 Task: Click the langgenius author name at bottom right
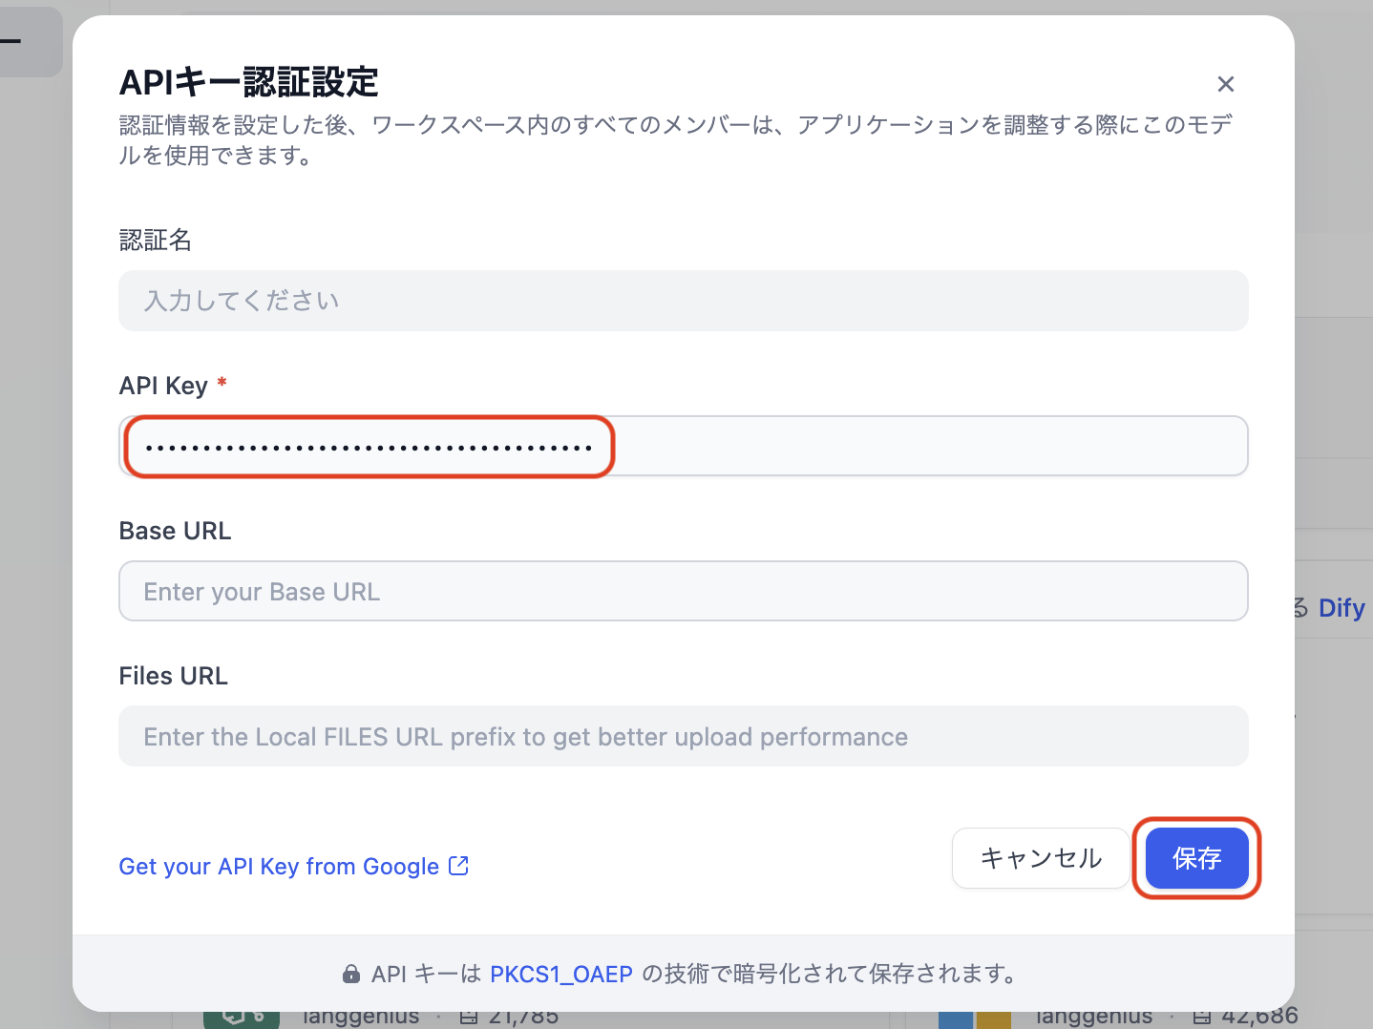[x=1092, y=1016]
